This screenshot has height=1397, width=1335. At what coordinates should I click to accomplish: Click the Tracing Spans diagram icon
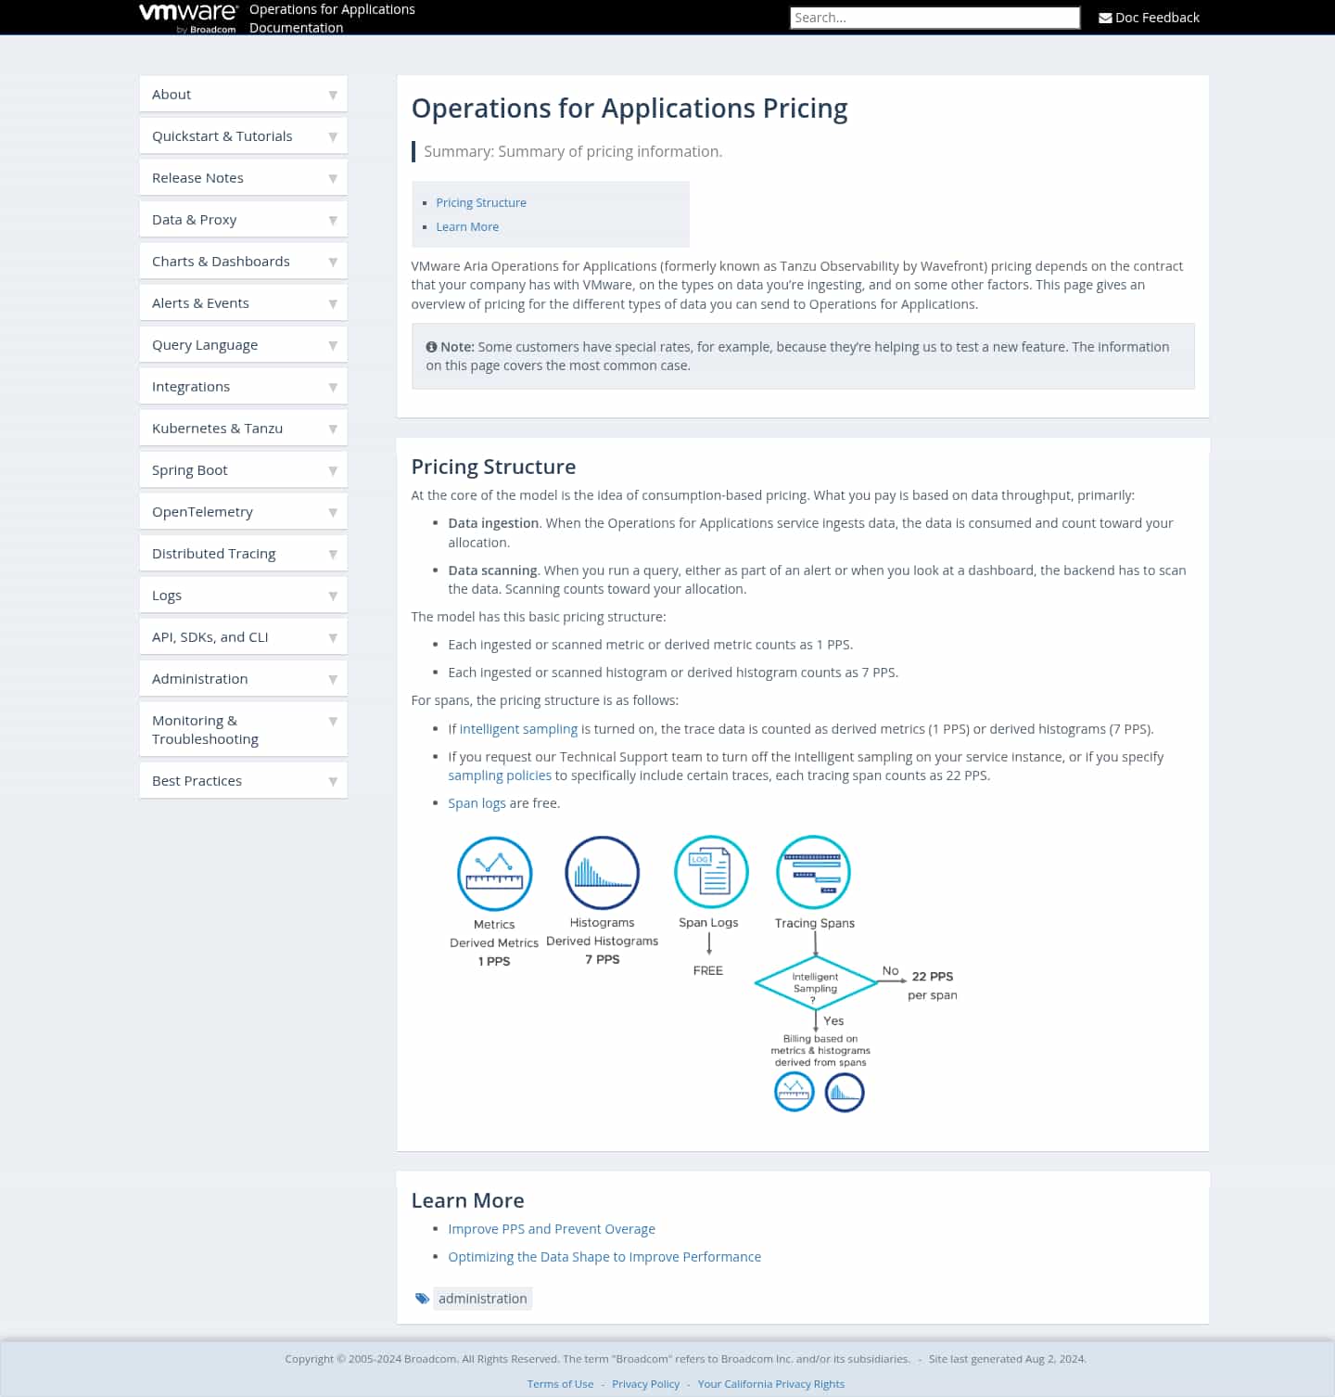(x=813, y=871)
